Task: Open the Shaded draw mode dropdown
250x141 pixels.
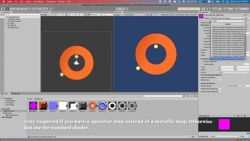Action: 48,15
